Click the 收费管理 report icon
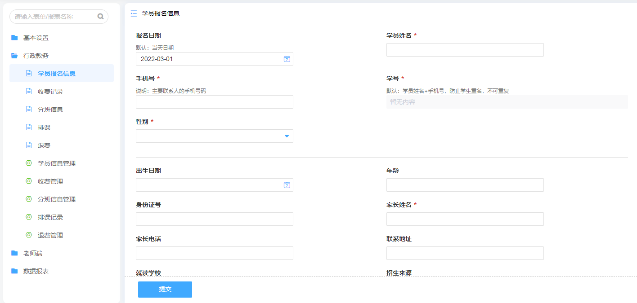The image size is (637, 303). pyautogui.click(x=29, y=181)
